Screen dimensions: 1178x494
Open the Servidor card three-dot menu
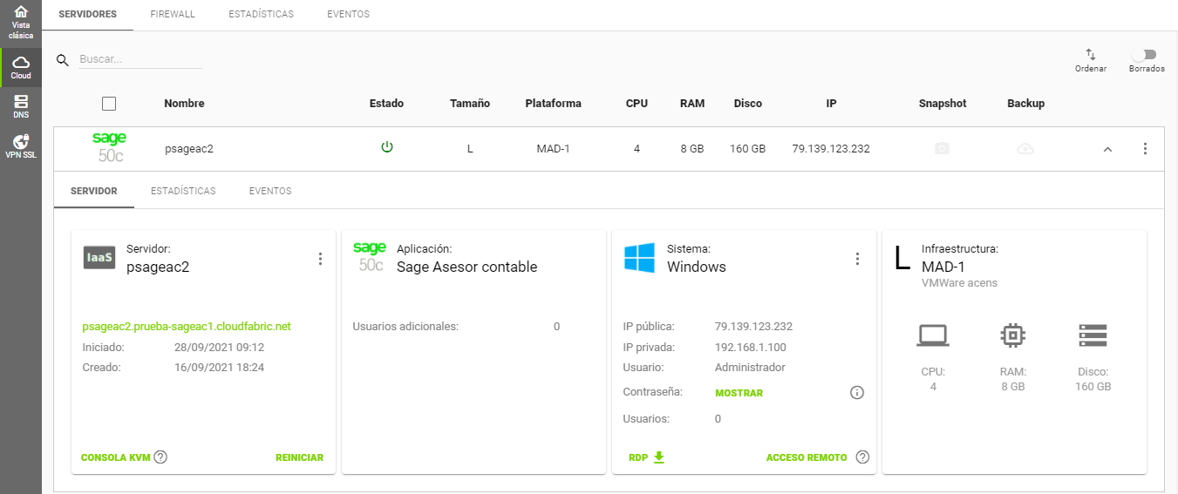tap(320, 259)
